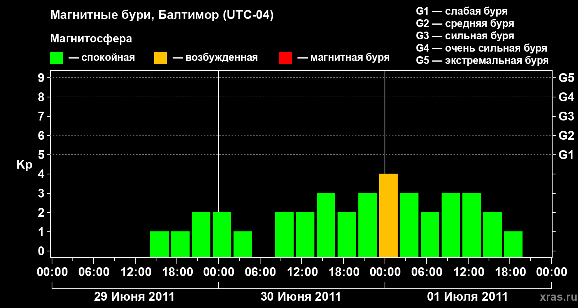The height and width of the screenshot is (308, 578).
Task: Select the 29 June 15:00 green bar
Action: pos(160,244)
